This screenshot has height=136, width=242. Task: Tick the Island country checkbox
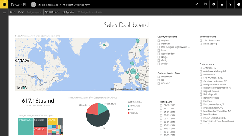point(159,50)
